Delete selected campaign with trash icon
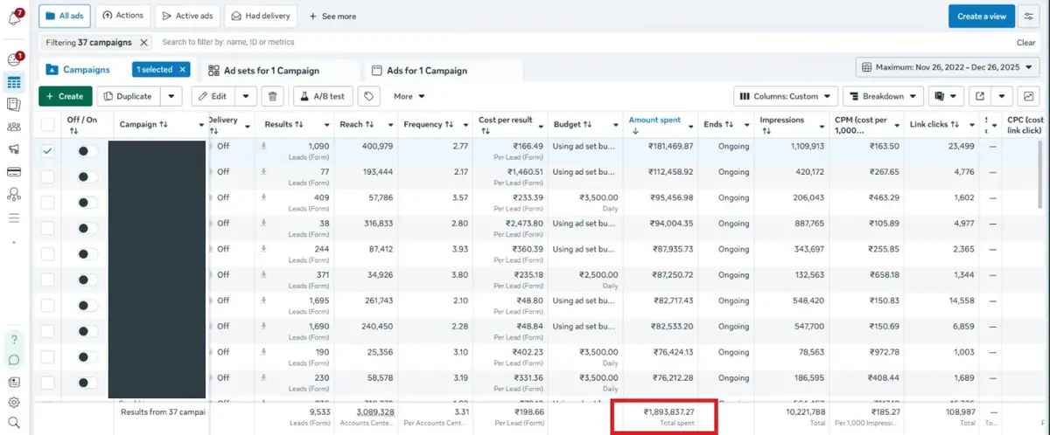Screen dimensions: 1050x435 [273, 96]
